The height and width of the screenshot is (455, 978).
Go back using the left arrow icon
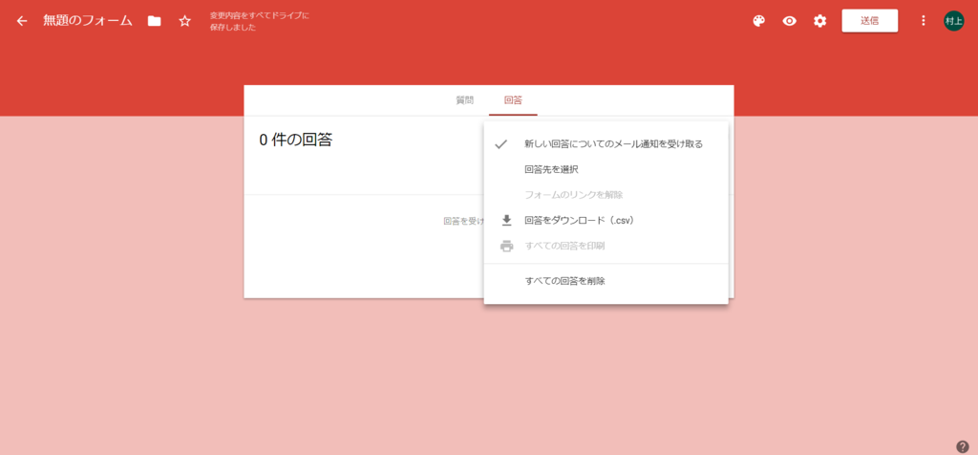[22, 21]
